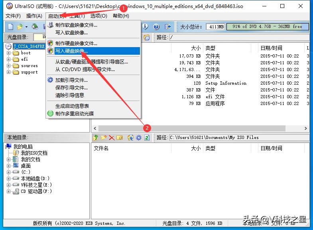The height and width of the screenshot is (230, 313).
Task: Click the blue information toolbar icon
Action: click(146, 27)
